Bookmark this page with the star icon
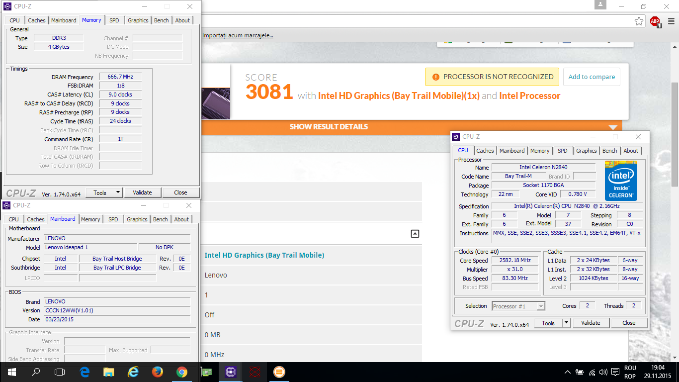This screenshot has width=679, height=382. [639, 21]
